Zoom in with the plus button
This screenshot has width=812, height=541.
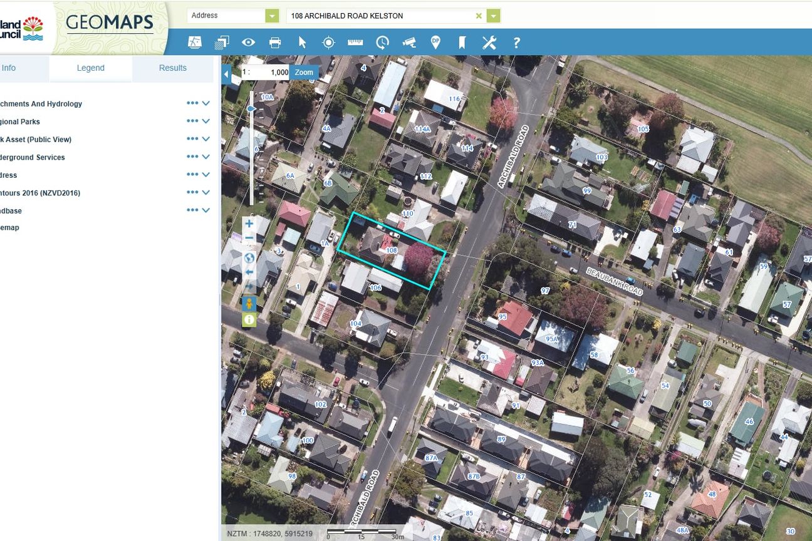pyautogui.click(x=249, y=224)
